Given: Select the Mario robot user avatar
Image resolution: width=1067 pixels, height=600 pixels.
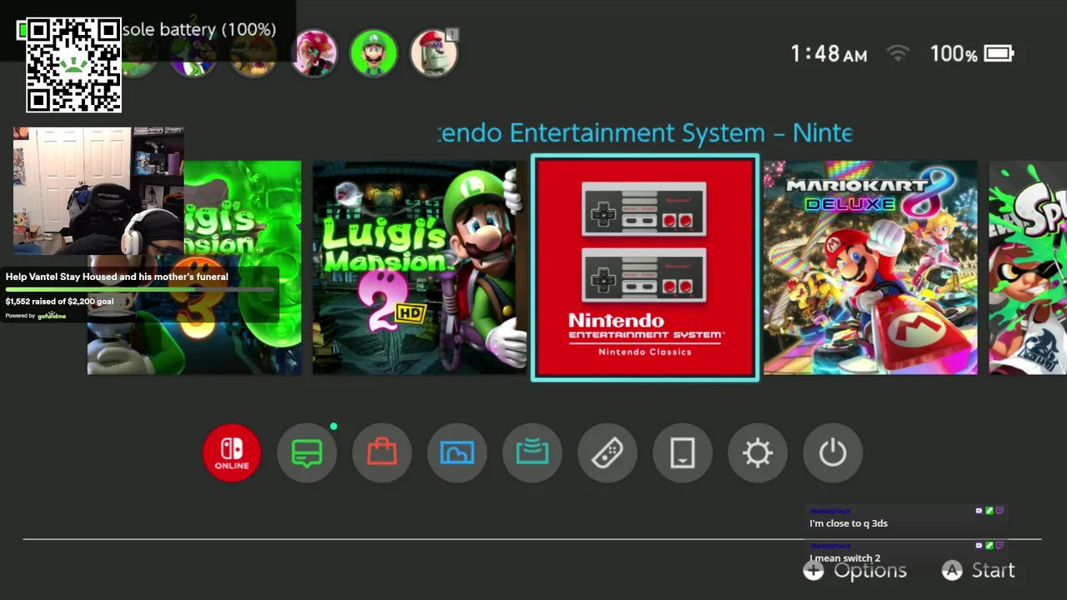Looking at the screenshot, I should 433,53.
